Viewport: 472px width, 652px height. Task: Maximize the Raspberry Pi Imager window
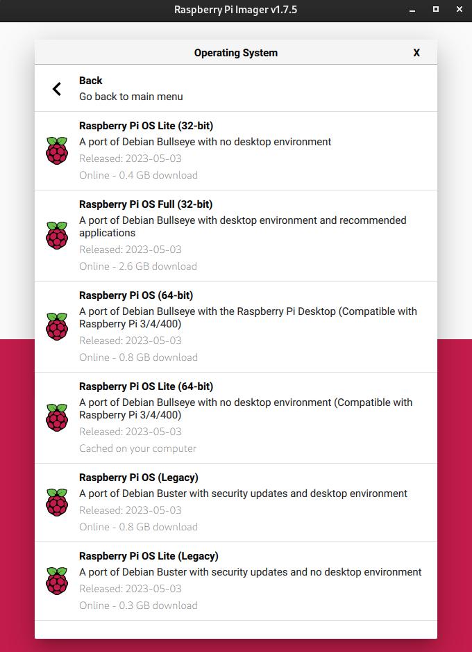click(436, 10)
